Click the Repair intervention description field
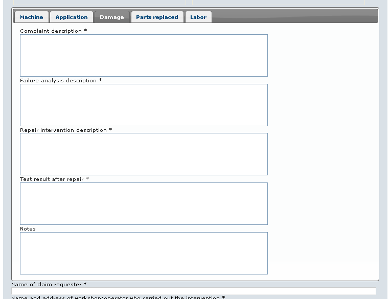The width and height of the screenshot is (390, 299). click(144, 154)
